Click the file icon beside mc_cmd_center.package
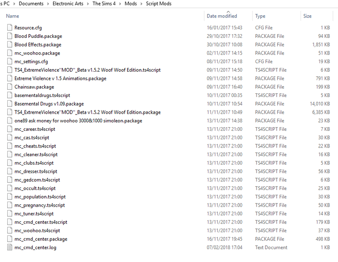 tap(9, 239)
